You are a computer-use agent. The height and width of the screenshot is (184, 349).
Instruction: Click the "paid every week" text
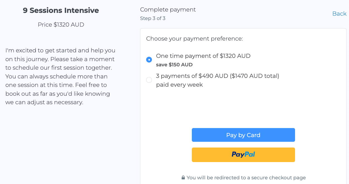(x=179, y=85)
